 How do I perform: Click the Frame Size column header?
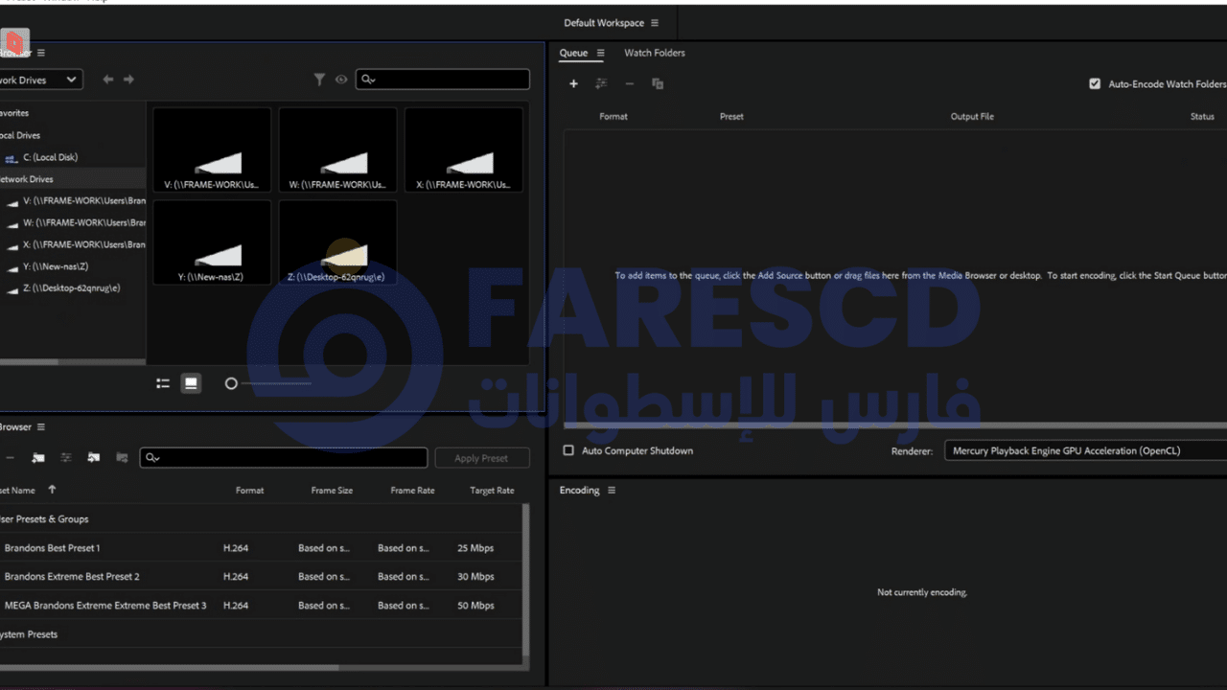(332, 491)
